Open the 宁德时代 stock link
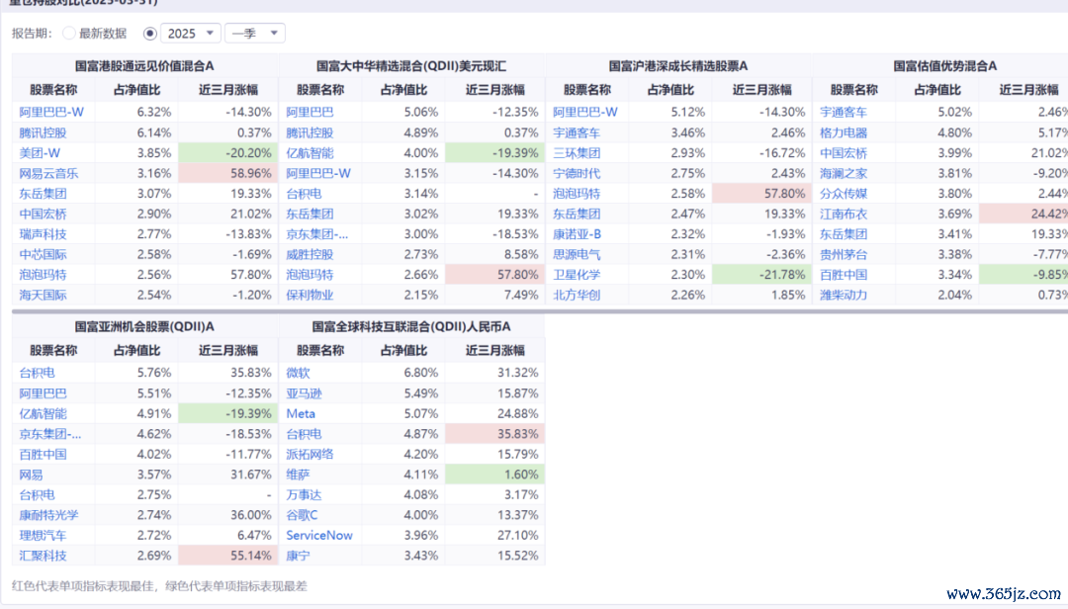Screen dimensions: 1068x609 577,174
